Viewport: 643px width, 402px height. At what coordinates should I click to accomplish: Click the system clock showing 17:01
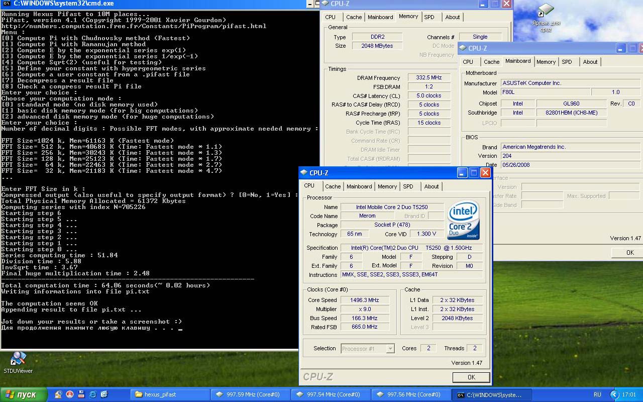(x=629, y=394)
